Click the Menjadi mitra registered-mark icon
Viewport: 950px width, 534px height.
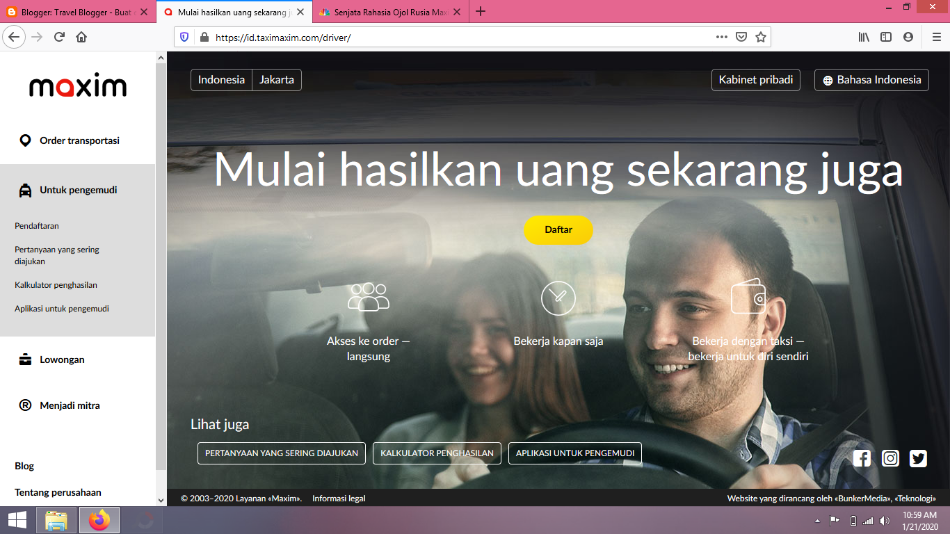click(x=26, y=405)
